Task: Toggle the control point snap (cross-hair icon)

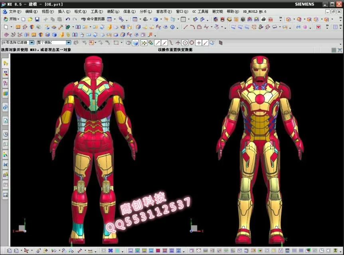Action: click(x=178, y=43)
